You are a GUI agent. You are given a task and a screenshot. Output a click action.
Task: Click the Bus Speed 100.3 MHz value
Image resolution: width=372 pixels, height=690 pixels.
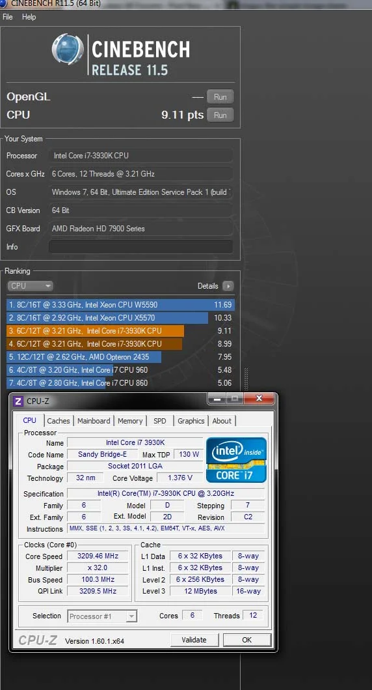coord(98,579)
